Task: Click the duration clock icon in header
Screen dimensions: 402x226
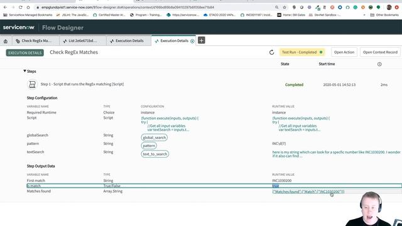Action: point(379,64)
